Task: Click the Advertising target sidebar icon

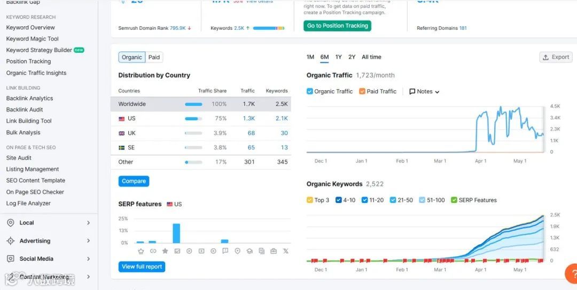Action: pyautogui.click(x=11, y=241)
